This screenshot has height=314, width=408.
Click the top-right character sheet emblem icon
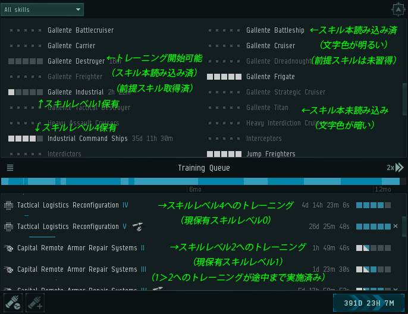[398, 10]
